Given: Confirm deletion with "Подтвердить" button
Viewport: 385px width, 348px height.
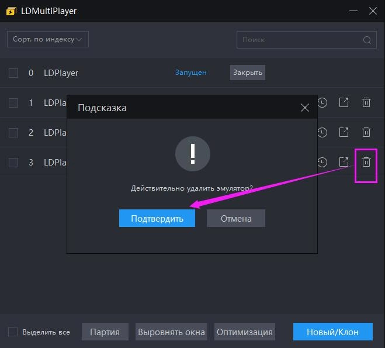Looking at the screenshot, I should (x=157, y=218).
